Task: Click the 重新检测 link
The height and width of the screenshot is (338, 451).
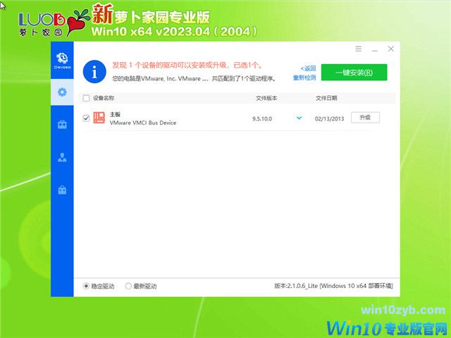Action: coord(304,77)
